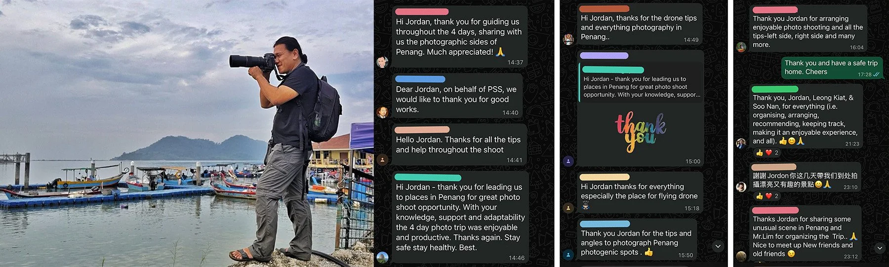Tap the scroll-to-bottom chevron beside the 15:50 message
This screenshot has height=267, width=889.
(718, 246)
